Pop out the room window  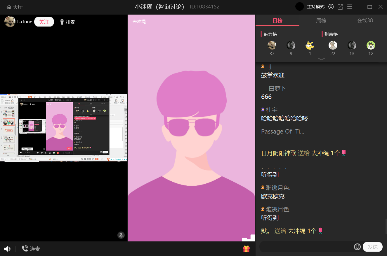[340, 7]
